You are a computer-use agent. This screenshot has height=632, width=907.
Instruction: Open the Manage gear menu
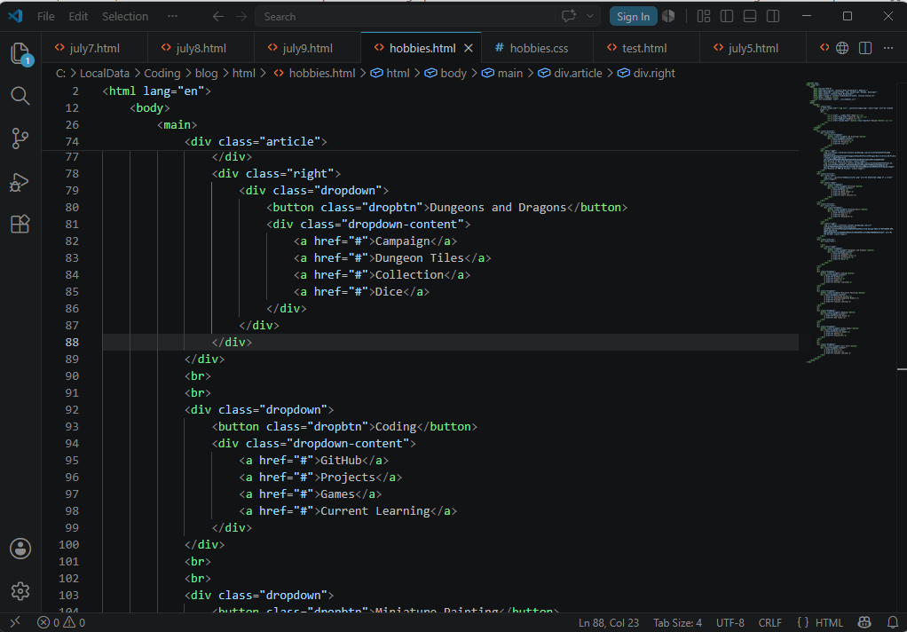(20, 591)
